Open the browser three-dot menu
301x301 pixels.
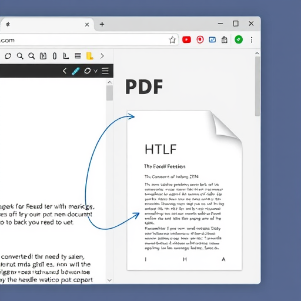252,40
